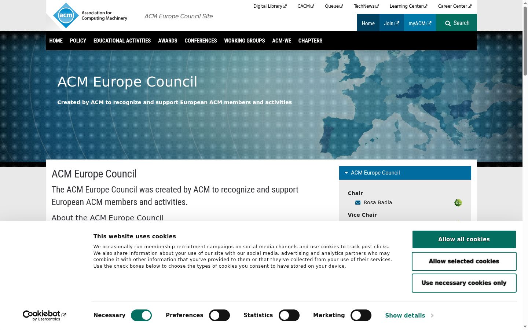Click Use necessary cookies only button
This screenshot has height=330, width=528.
[464, 283]
